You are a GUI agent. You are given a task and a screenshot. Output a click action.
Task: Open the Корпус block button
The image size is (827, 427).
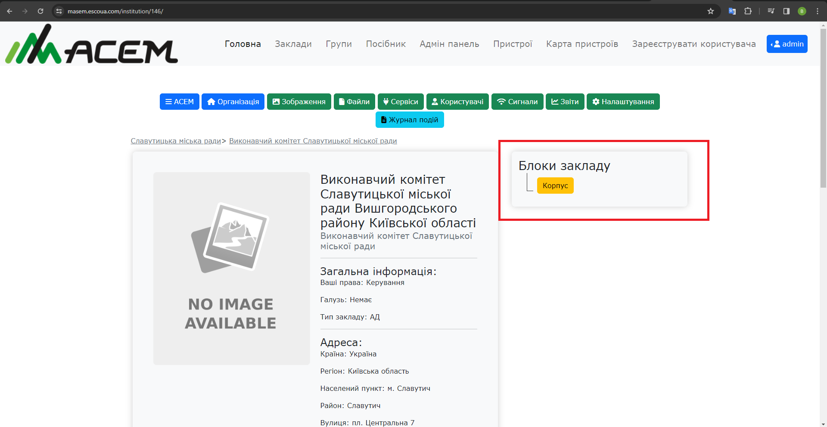click(555, 186)
